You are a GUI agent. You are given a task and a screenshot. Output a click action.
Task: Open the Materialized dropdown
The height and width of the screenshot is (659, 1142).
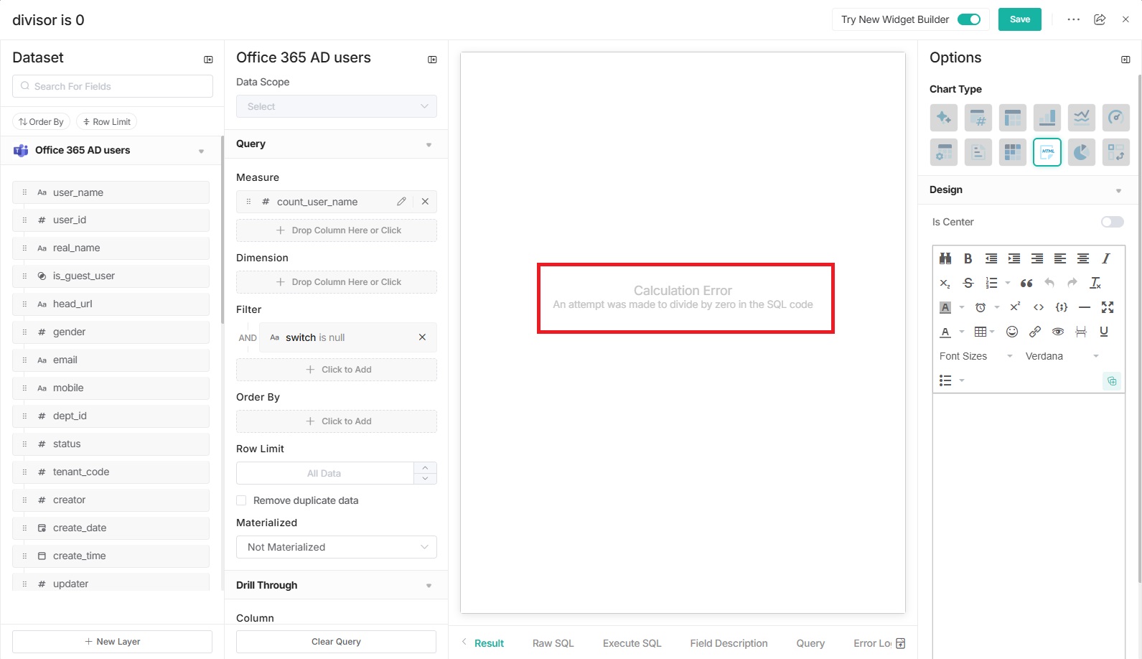click(x=336, y=547)
